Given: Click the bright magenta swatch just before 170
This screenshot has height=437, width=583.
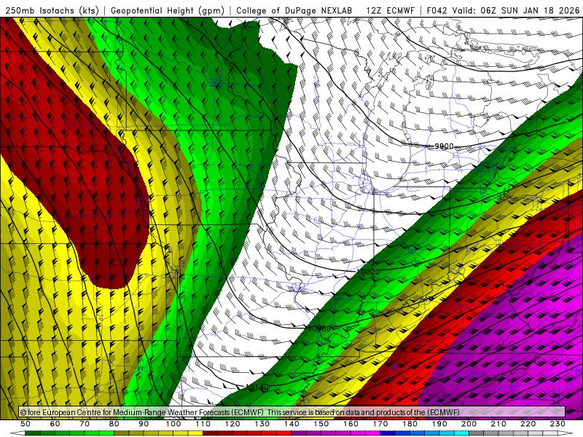Looking at the screenshot, I should 372,433.
